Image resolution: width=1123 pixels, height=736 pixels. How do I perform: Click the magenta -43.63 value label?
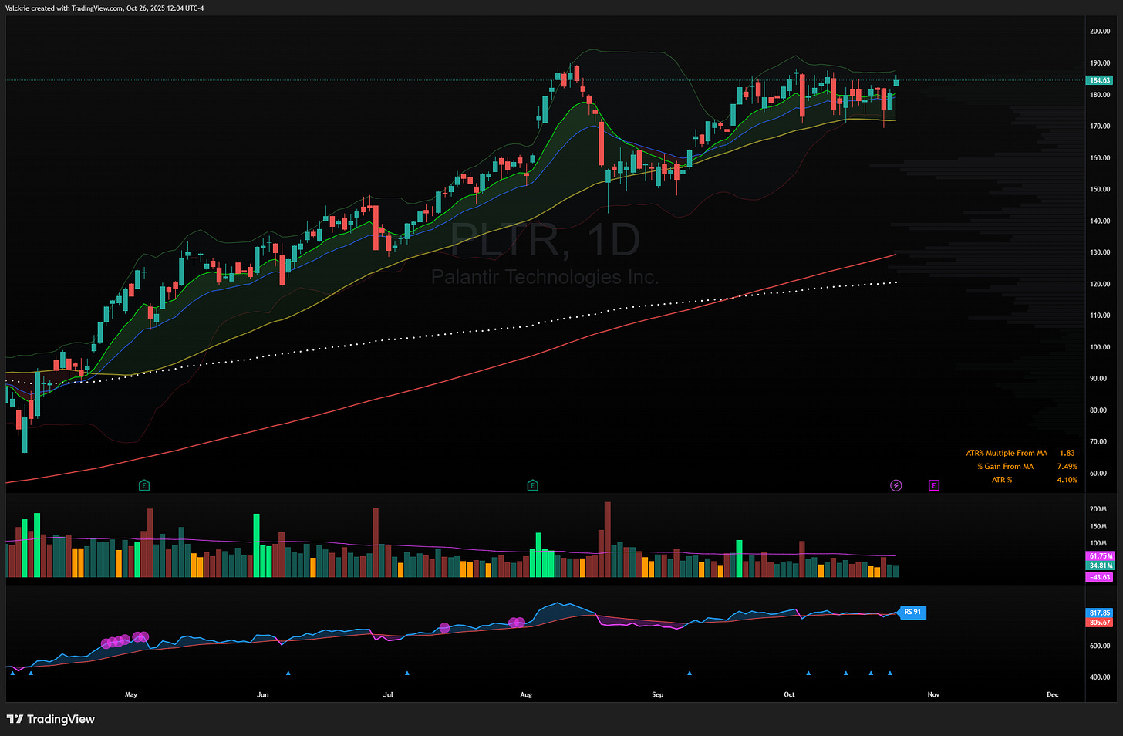pos(1099,577)
